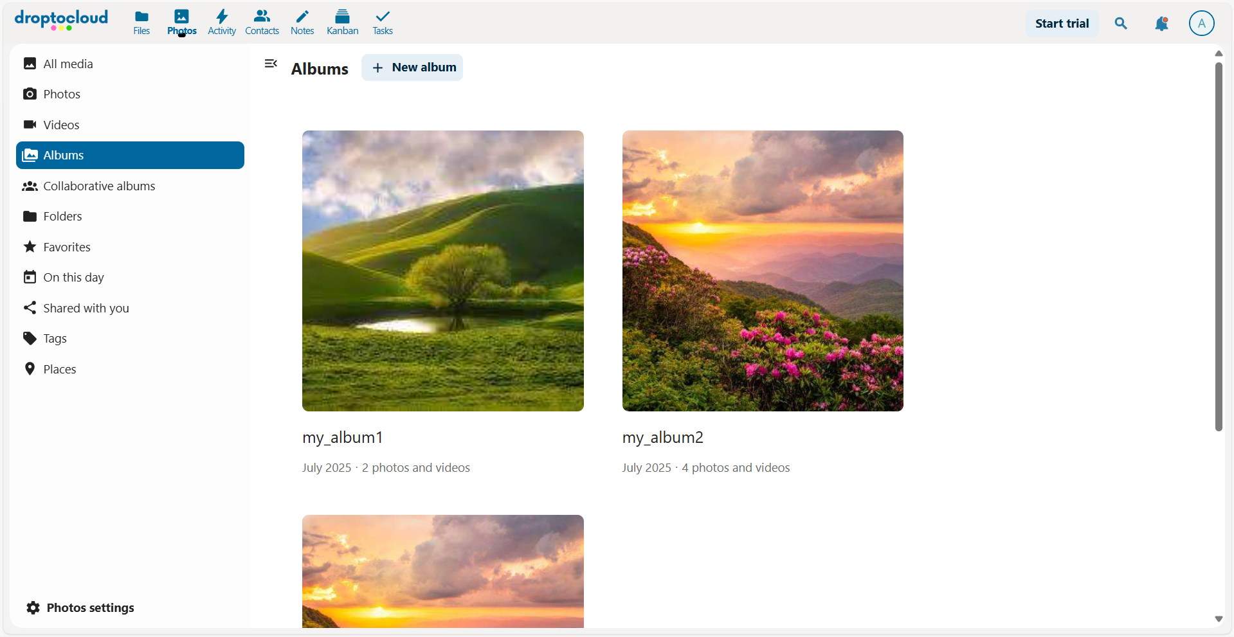This screenshot has width=1234, height=637.
Task: Click the search magnifier icon
Action: [1121, 24]
